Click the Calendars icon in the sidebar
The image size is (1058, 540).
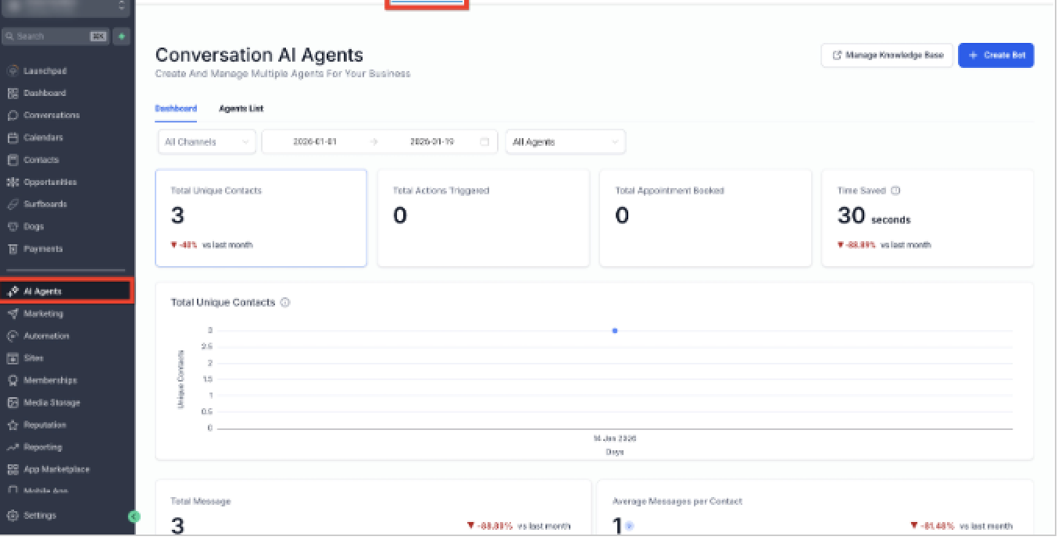pos(13,137)
